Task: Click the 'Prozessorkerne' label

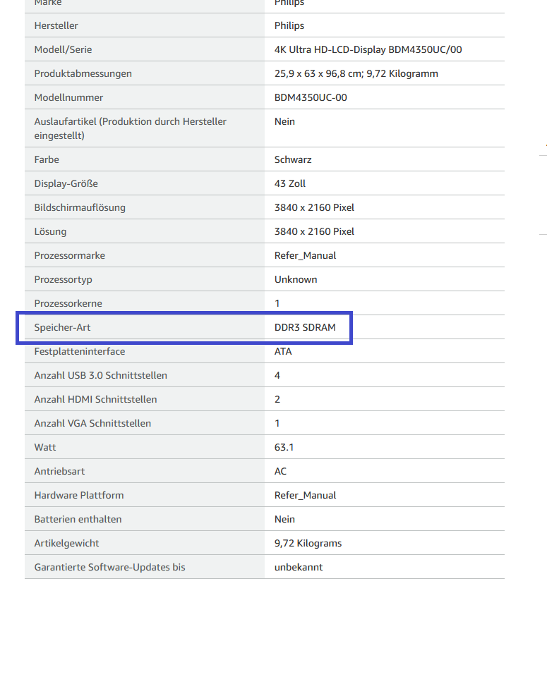Action: 68,303
